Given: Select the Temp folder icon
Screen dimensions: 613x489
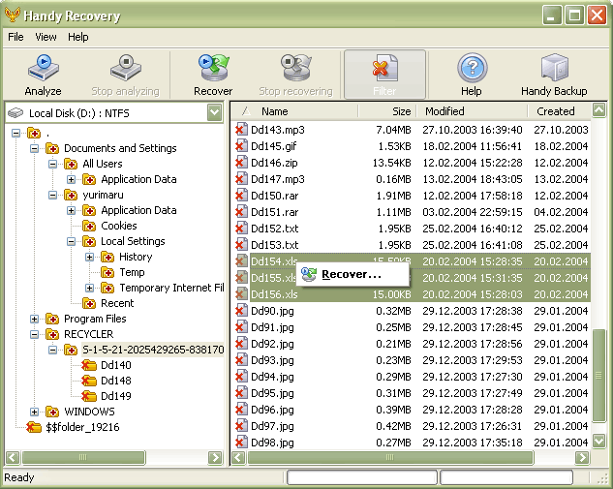Looking at the screenshot, I should (107, 272).
